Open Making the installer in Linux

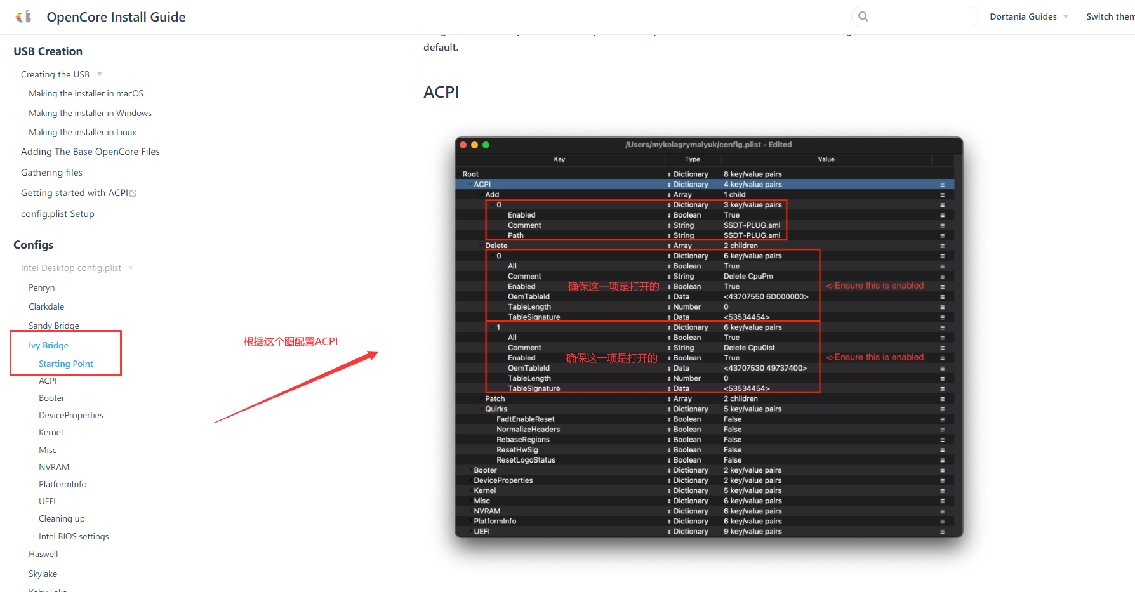coord(83,132)
